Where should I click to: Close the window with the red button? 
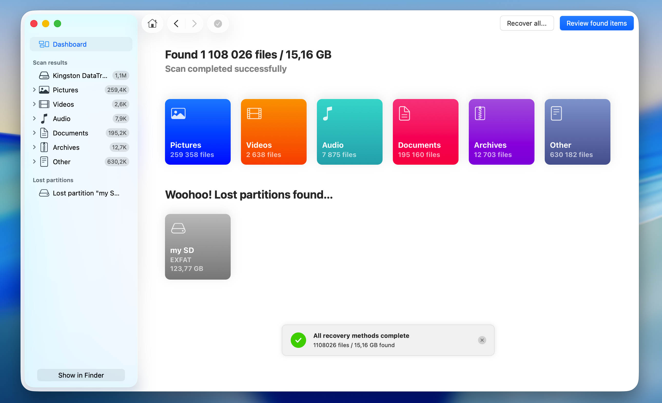click(34, 24)
